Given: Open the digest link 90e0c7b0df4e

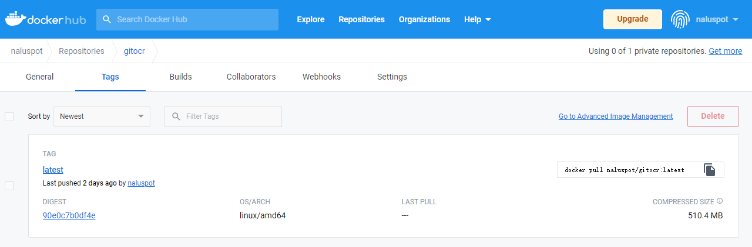Looking at the screenshot, I should pyautogui.click(x=69, y=215).
